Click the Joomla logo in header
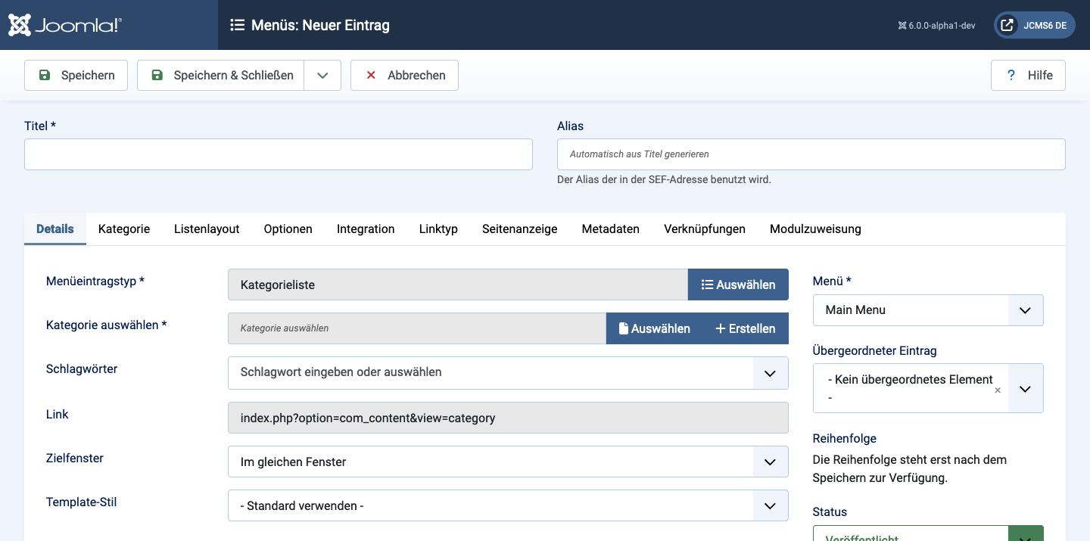 (64, 25)
